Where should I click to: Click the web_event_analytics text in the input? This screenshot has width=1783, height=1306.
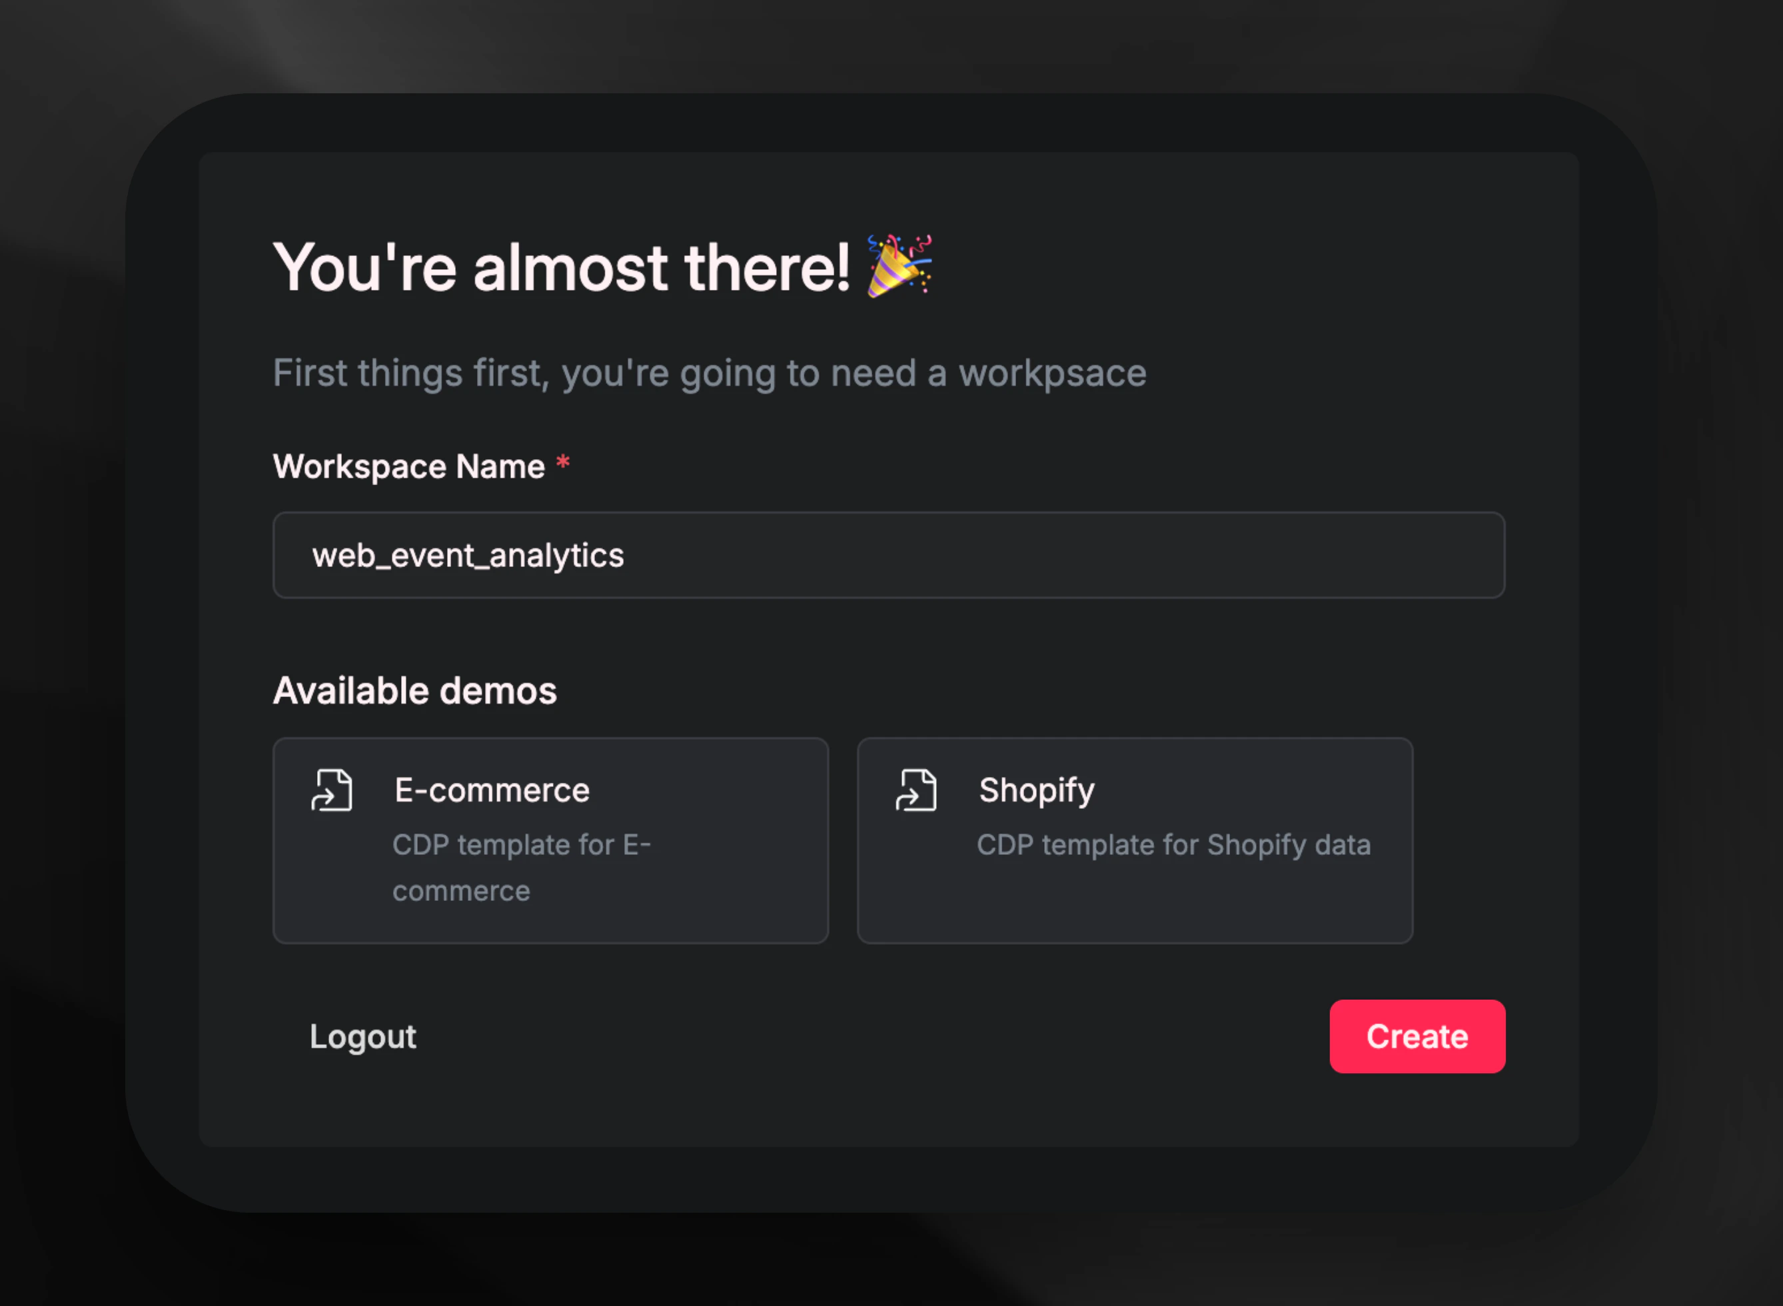coord(468,556)
